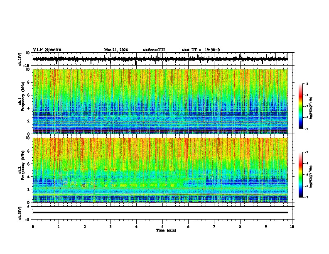Click the ch.2 spectrogram color scale bar

tap(301, 175)
